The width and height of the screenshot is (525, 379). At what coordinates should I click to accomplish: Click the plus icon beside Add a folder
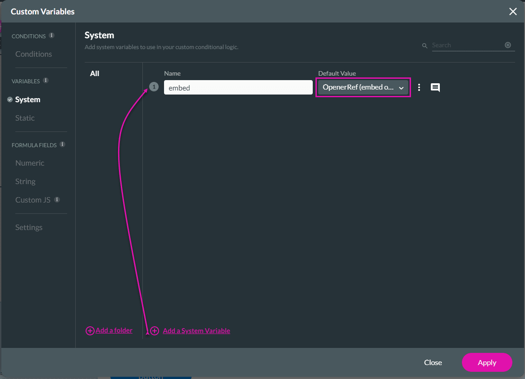tap(90, 330)
